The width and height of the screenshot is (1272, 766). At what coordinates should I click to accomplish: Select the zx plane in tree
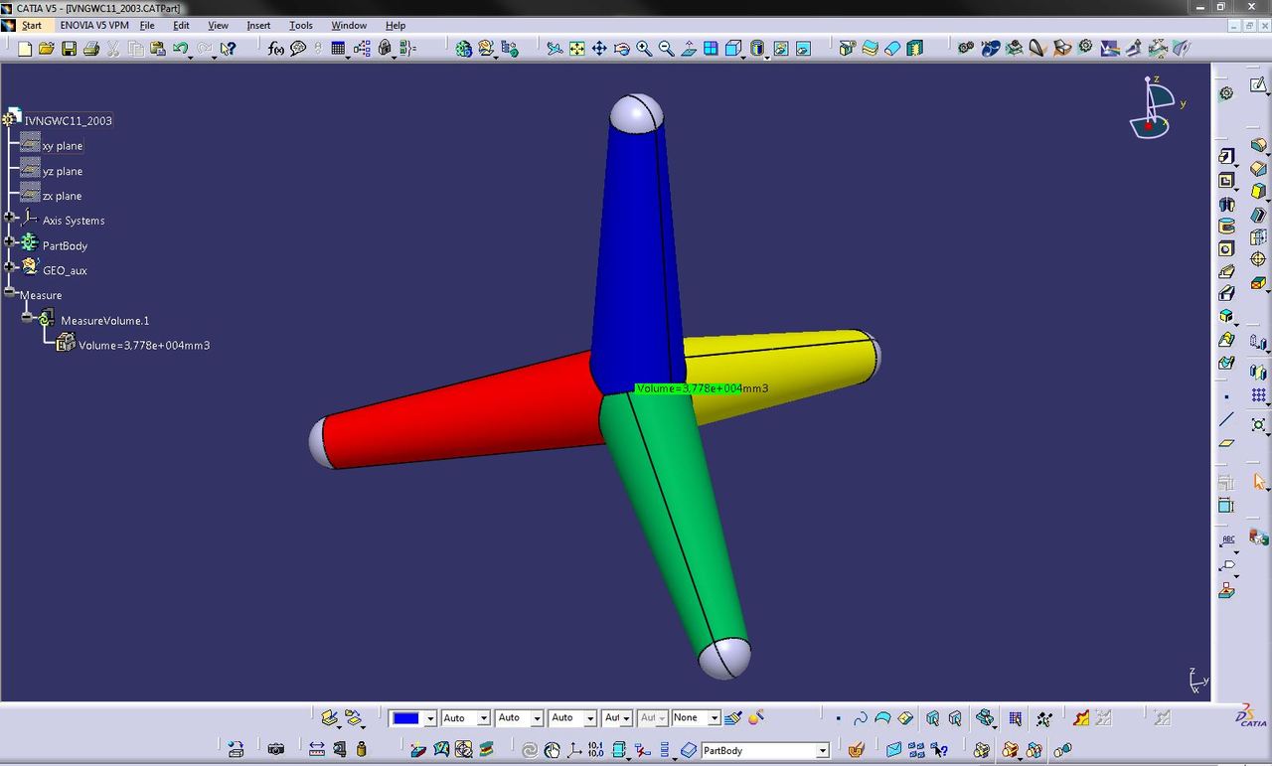(x=63, y=196)
